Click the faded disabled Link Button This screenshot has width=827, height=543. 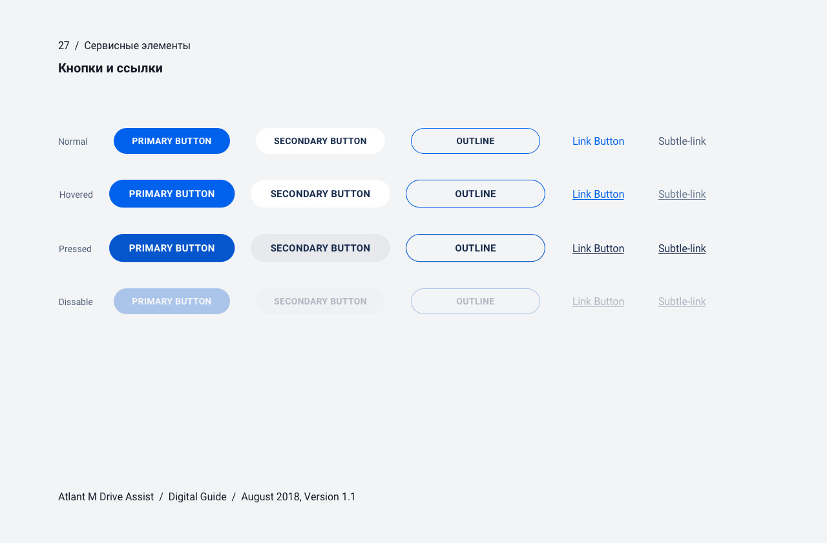pyautogui.click(x=598, y=301)
